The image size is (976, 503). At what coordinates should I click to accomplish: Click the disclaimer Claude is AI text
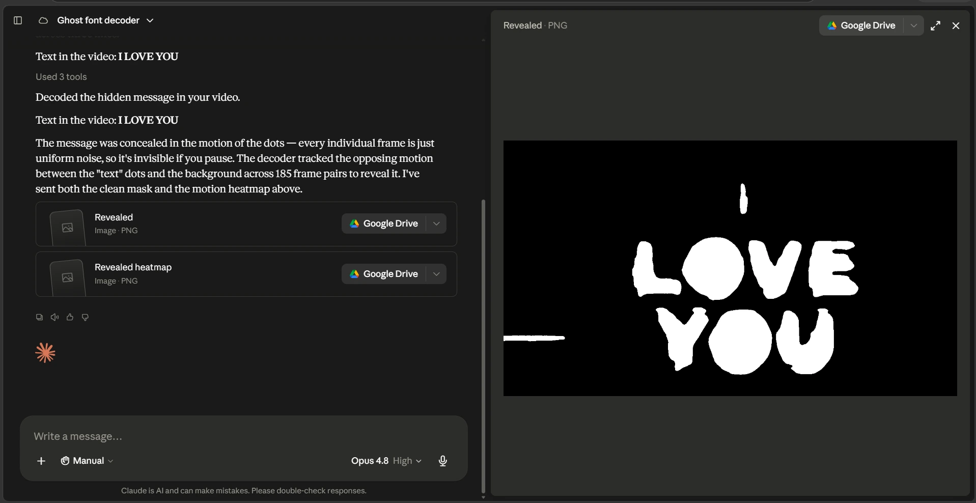tap(244, 491)
